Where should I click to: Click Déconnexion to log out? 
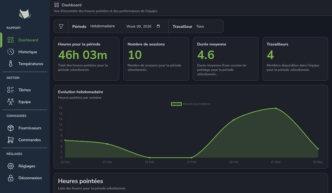coord(30,178)
